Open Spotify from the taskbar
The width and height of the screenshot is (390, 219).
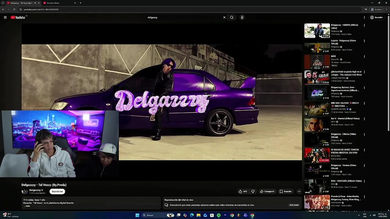coord(219,215)
